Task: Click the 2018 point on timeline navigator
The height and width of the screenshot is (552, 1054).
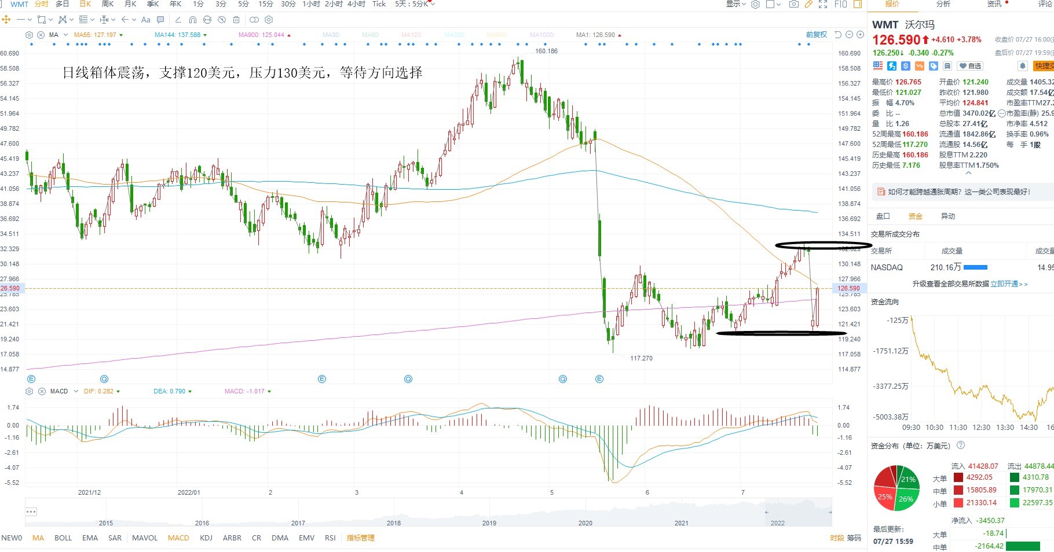Action: coord(394,523)
